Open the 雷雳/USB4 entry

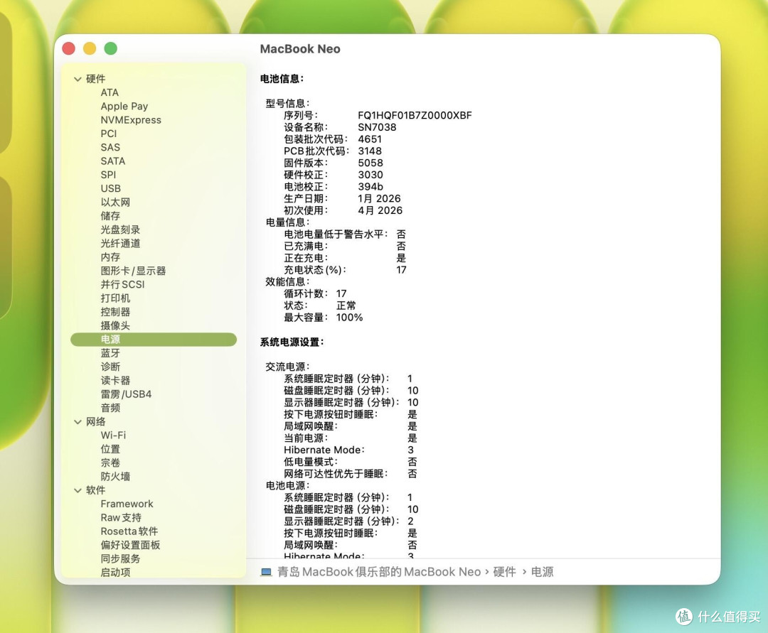126,394
